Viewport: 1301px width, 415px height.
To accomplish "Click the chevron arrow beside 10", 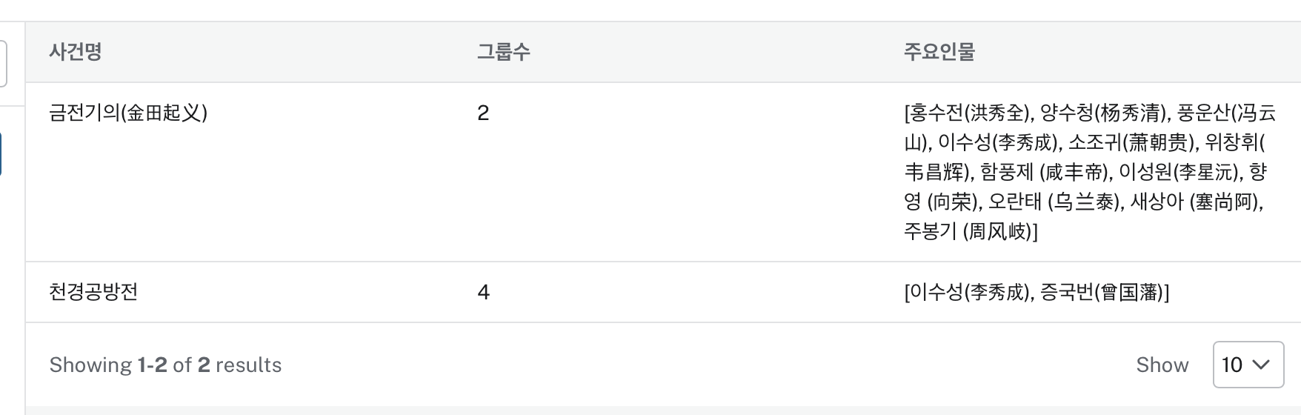I will coord(1260,365).
